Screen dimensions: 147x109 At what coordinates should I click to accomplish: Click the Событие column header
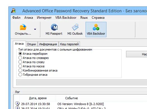[72, 98]
